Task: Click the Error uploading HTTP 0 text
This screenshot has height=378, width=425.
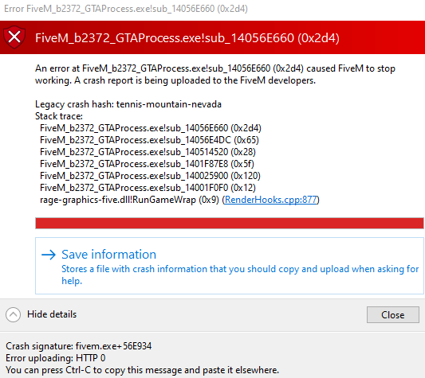Action: tap(56, 358)
